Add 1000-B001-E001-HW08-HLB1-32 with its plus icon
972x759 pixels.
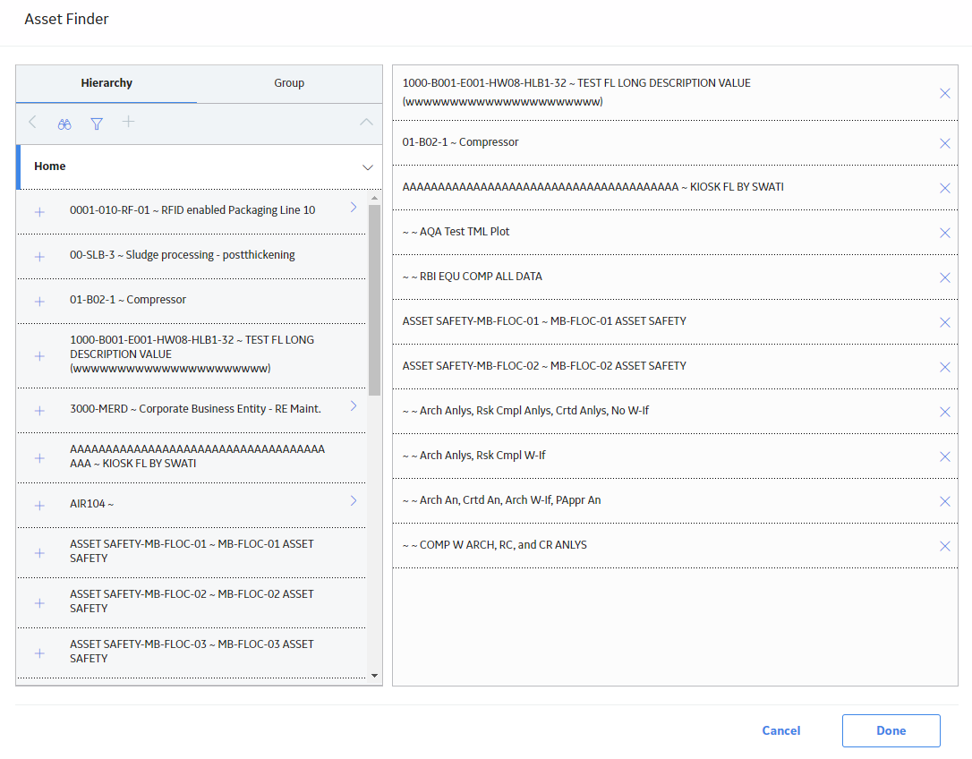pos(39,356)
